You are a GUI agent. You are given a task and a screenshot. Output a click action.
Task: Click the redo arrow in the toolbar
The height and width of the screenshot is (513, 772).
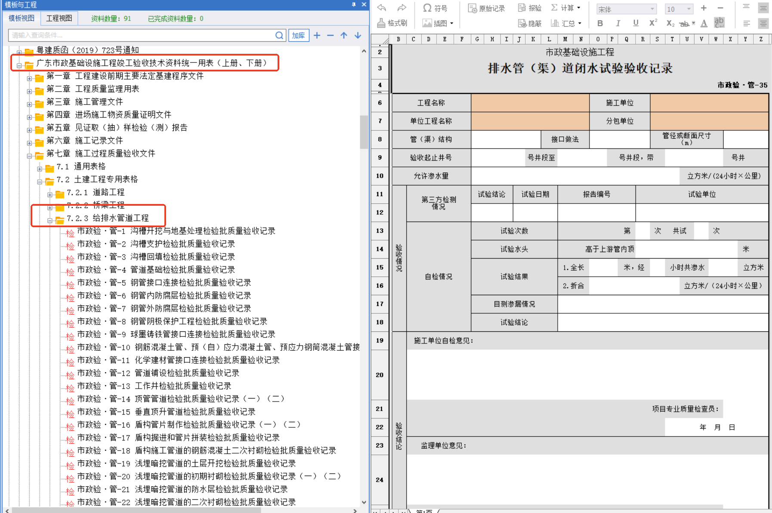point(401,8)
